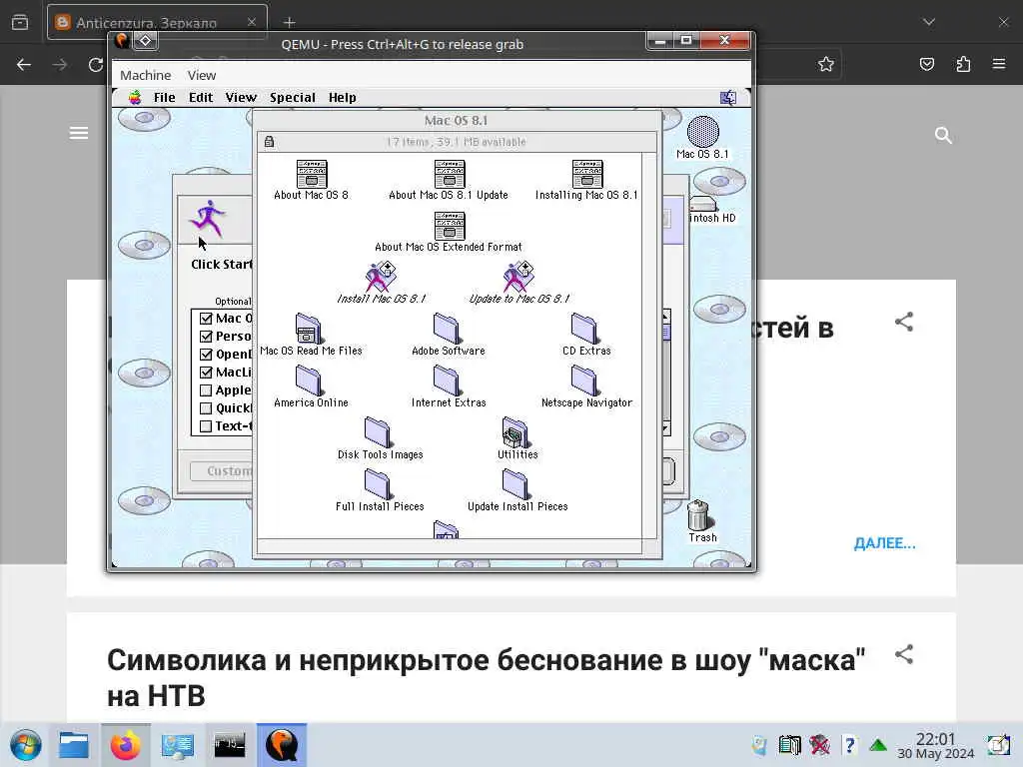Reload the Firefox page
The width and height of the screenshot is (1023, 767).
[x=96, y=64]
